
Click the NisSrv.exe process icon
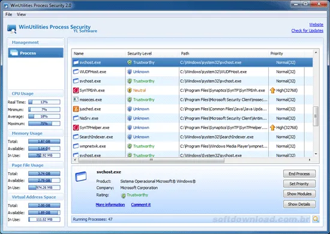tap(76, 118)
